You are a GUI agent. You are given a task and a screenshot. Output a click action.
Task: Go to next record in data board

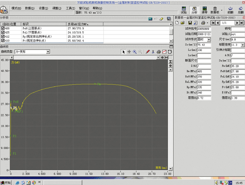237,23
